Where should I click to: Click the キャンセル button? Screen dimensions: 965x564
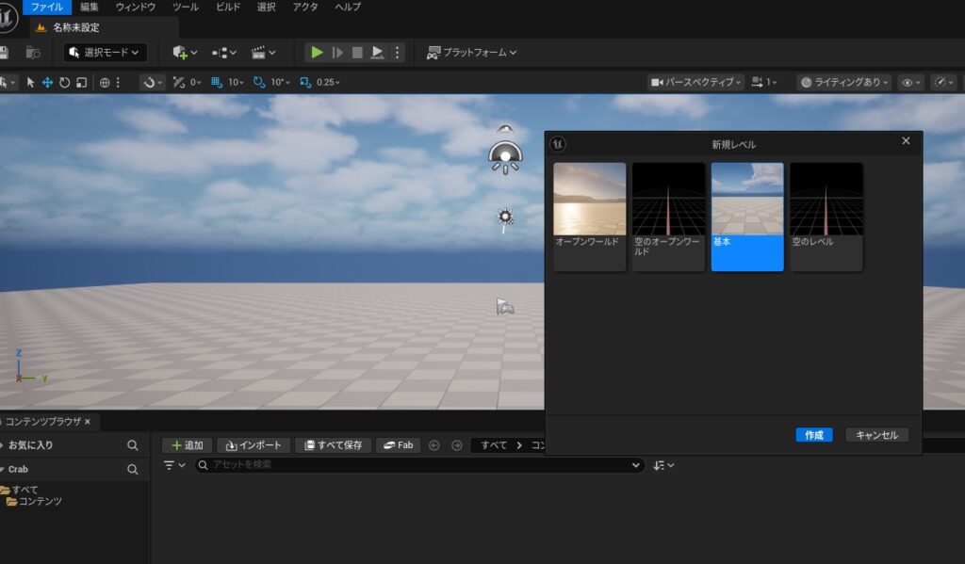876,435
